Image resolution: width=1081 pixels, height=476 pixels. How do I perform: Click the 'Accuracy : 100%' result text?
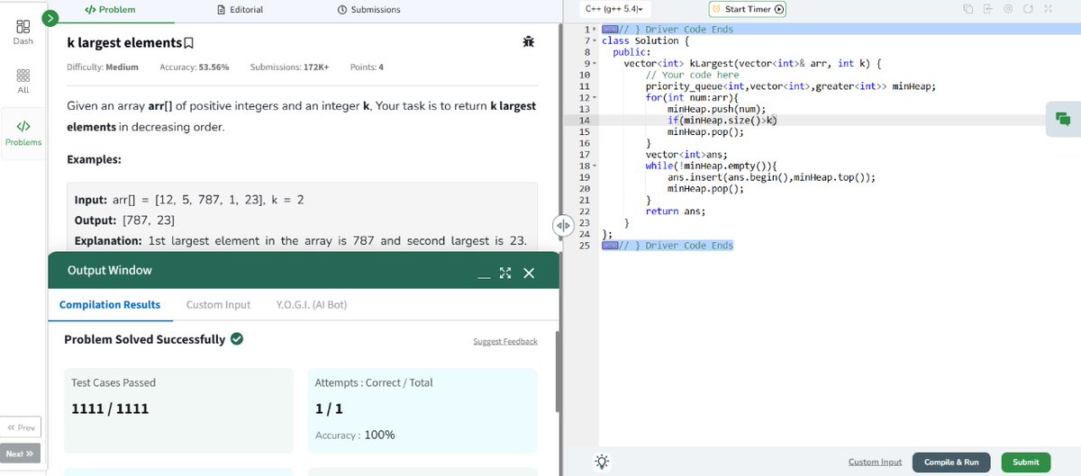pyautogui.click(x=355, y=435)
